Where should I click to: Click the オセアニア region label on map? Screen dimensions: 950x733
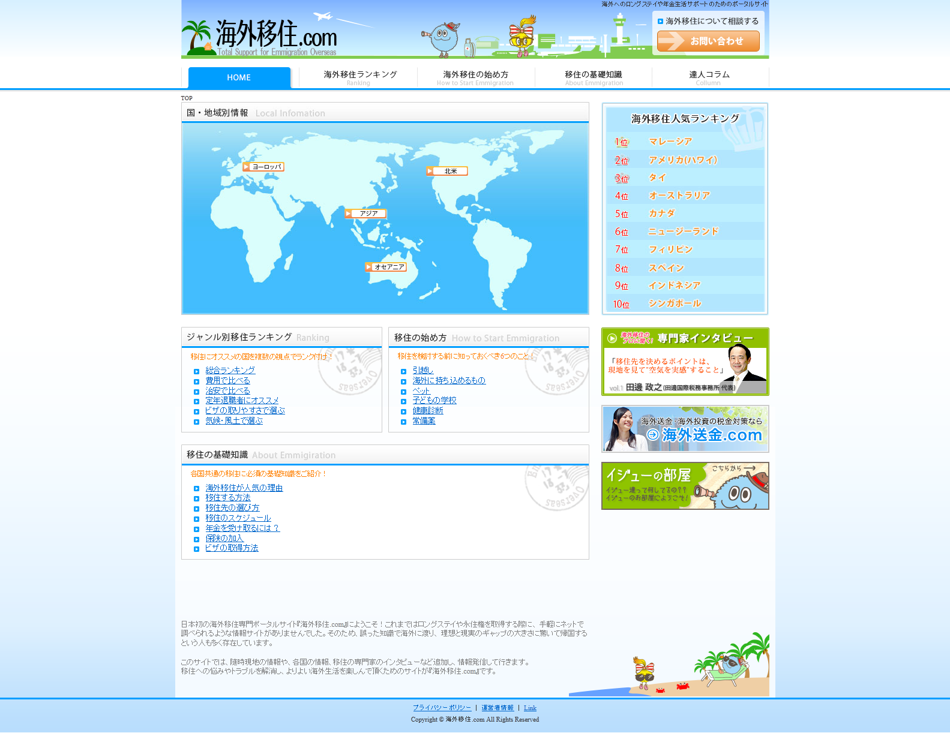(385, 267)
